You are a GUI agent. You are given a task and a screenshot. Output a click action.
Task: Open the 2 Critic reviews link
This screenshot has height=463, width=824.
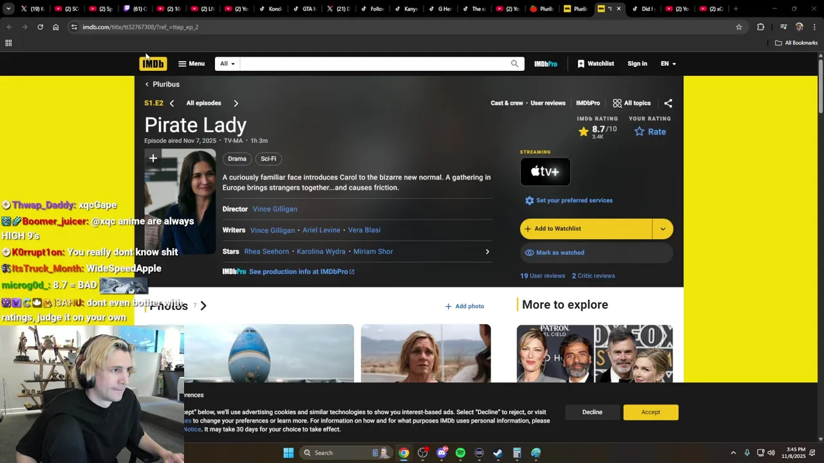pos(594,276)
